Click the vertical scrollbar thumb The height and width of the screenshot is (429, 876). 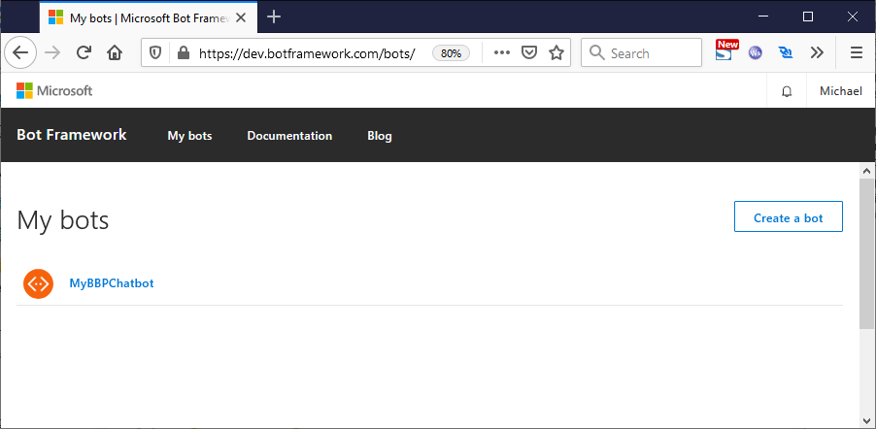866,254
